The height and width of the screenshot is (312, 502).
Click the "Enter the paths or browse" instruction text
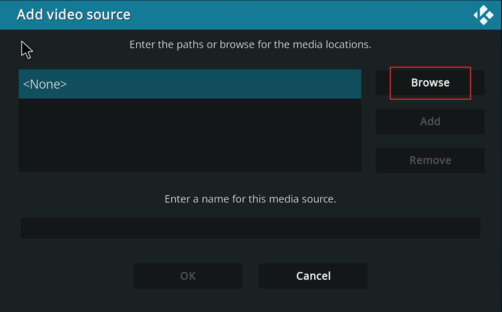pyautogui.click(x=250, y=45)
